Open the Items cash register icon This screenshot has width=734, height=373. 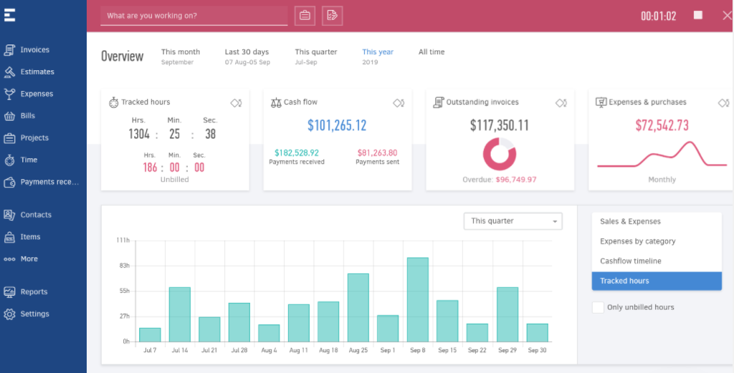[9, 237]
